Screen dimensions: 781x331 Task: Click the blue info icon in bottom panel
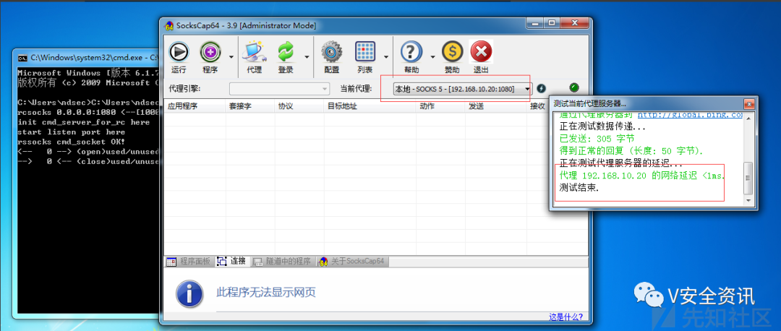point(189,293)
